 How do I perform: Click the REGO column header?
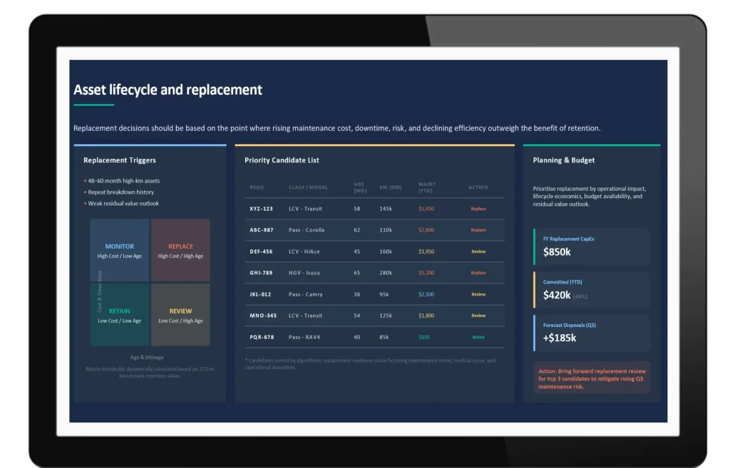[x=257, y=187]
